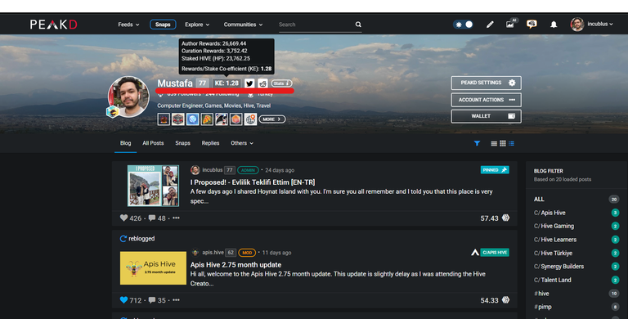Screen dimensions: 628x319
Task: Select the All Posts tab
Action: tap(153, 143)
